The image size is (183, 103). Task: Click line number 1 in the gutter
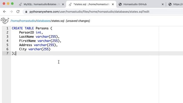[x=7, y=28]
